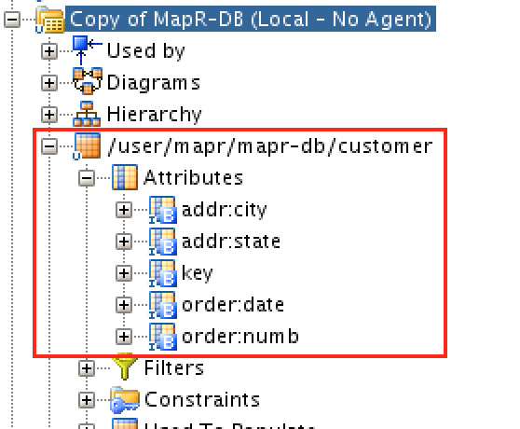This screenshot has width=520, height=429.
Task: Expand the addr:city attribute
Action: pos(124,210)
